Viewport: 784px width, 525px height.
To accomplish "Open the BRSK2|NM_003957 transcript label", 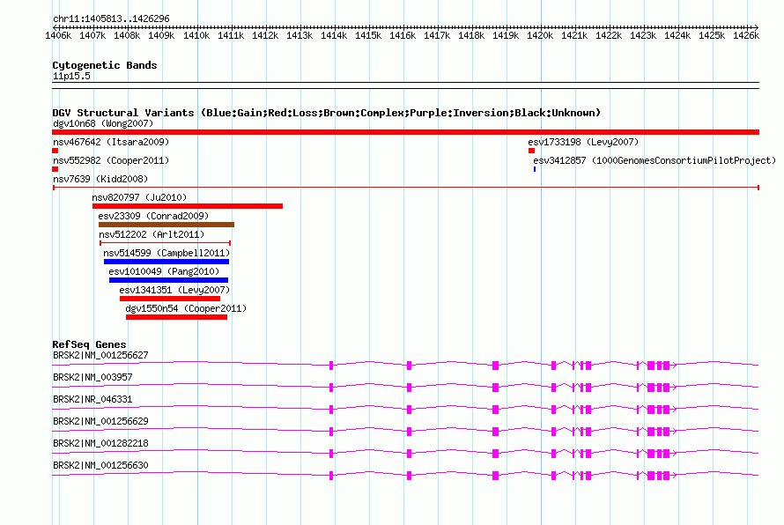I will pyautogui.click(x=92, y=378).
